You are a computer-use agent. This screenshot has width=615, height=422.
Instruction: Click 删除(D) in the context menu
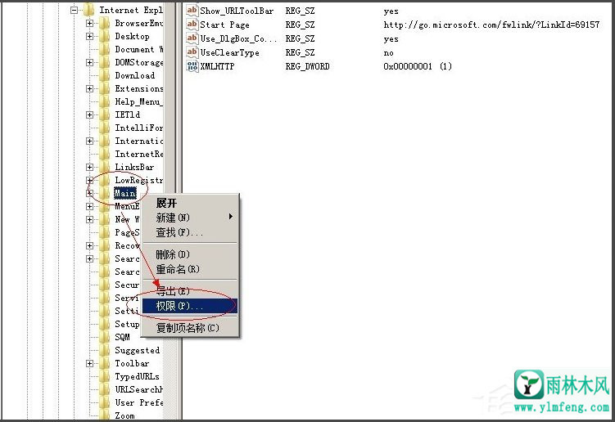pyautogui.click(x=190, y=254)
